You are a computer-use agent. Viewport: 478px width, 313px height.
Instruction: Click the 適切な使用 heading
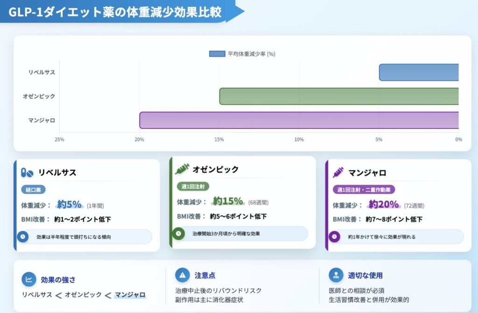click(366, 276)
